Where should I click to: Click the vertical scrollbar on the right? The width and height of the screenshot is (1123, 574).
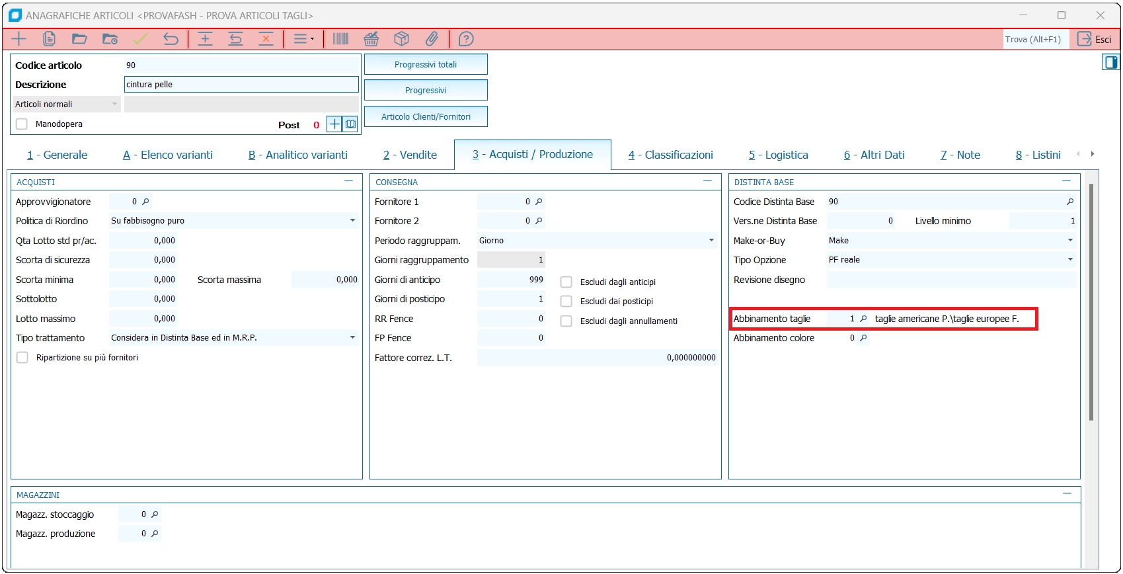[x=1091, y=302]
